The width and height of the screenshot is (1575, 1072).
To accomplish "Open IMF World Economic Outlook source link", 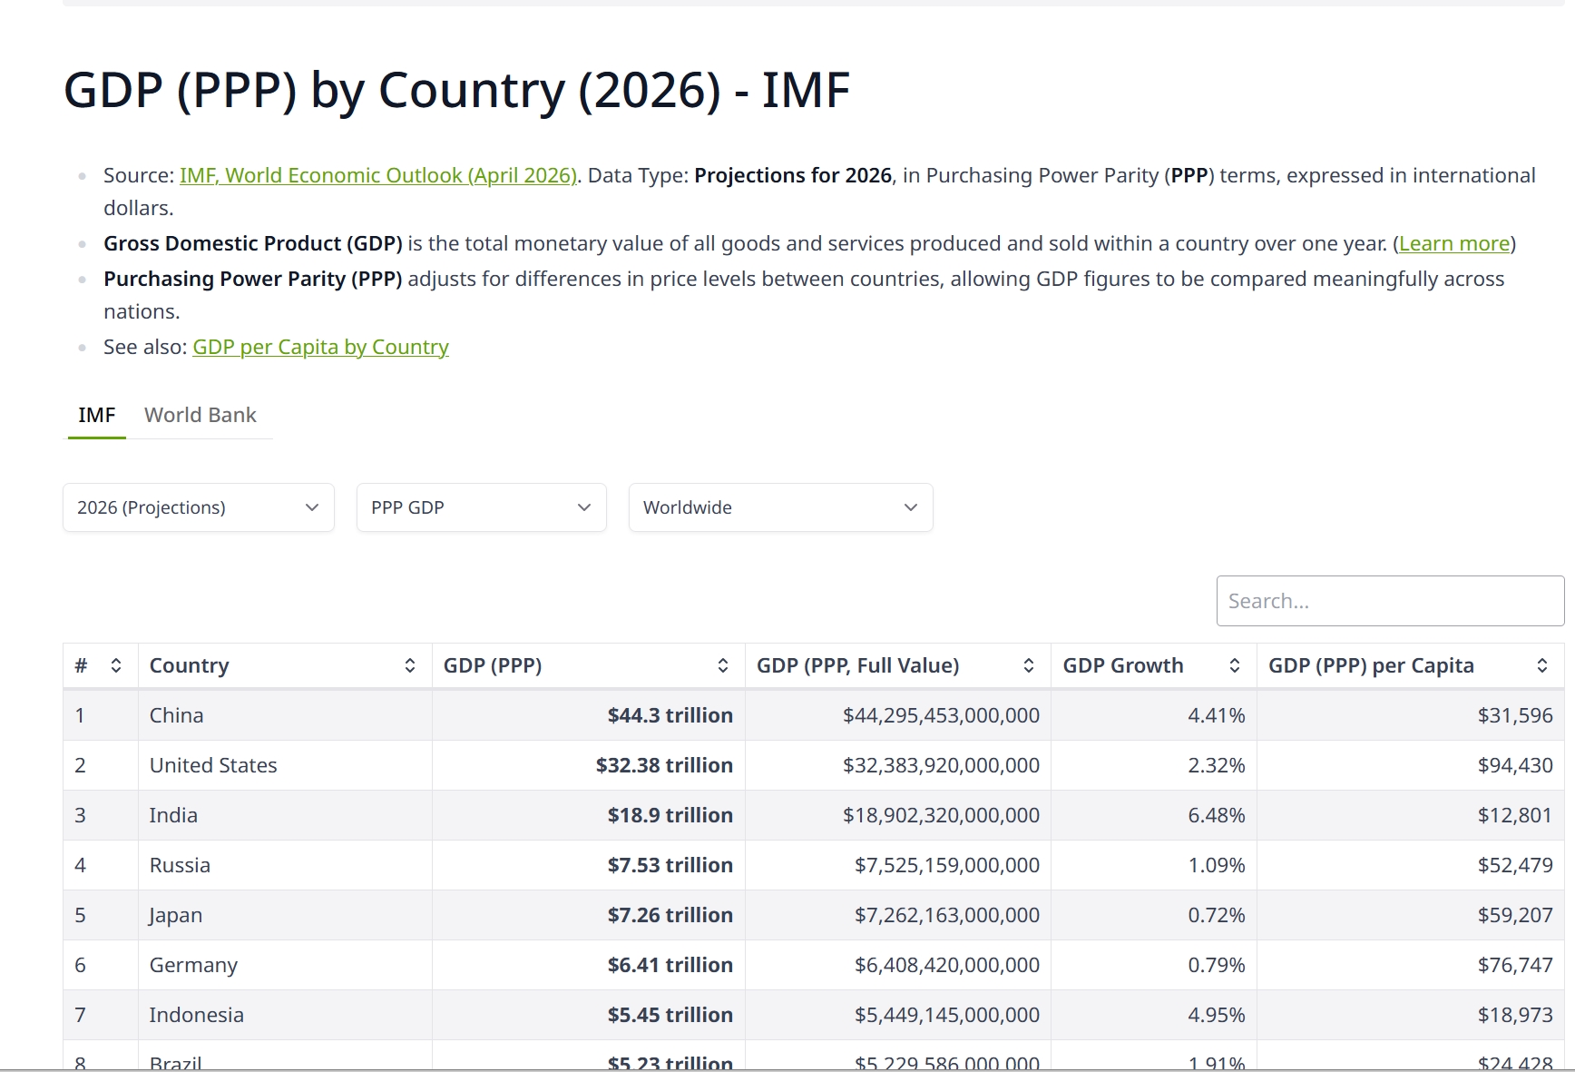I will [378, 175].
